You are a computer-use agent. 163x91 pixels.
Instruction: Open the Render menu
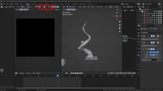pyautogui.click(x=11, y=4)
